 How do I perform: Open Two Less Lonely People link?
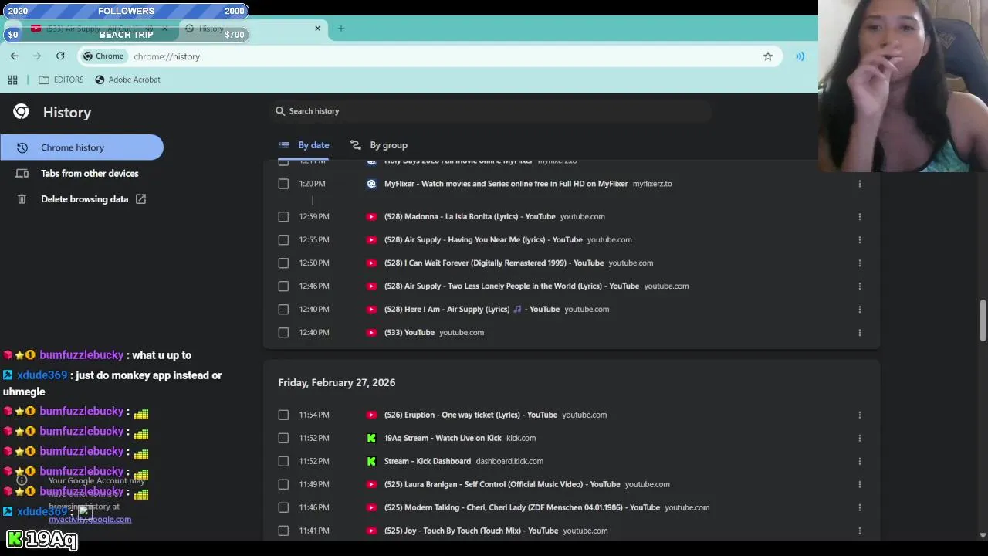point(512,286)
